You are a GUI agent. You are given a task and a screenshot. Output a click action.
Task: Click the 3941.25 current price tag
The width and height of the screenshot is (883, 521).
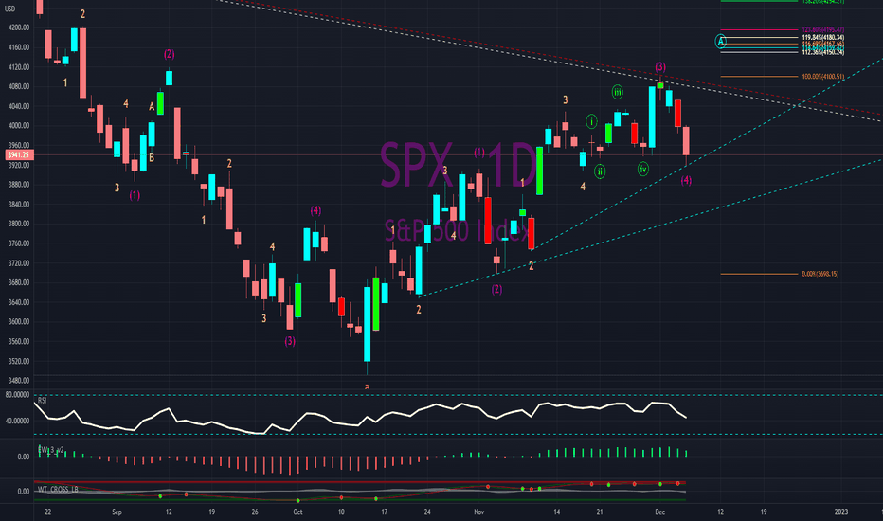pos(18,155)
